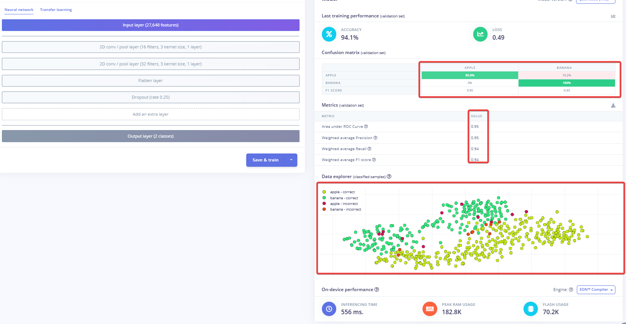This screenshot has height=324, width=626.
Task: Open the EON Compiler engine dropdown
Action: click(596, 290)
